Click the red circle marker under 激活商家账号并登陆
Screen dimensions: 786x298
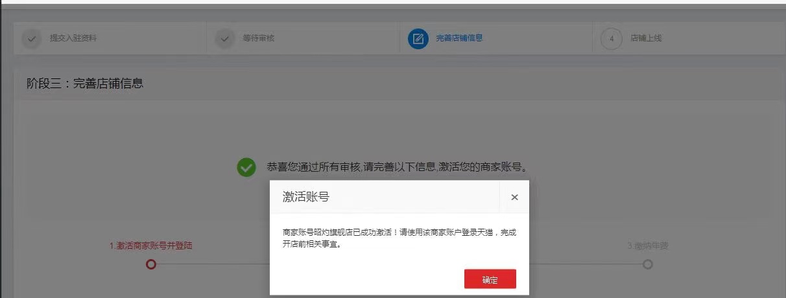click(151, 264)
